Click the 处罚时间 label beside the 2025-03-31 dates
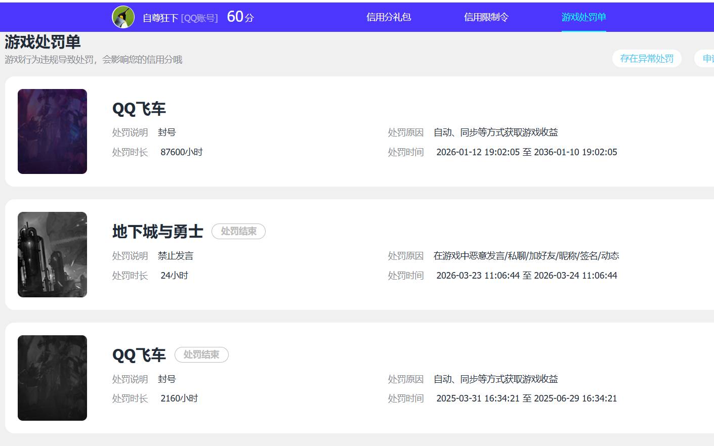The image size is (714, 446). click(x=406, y=398)
